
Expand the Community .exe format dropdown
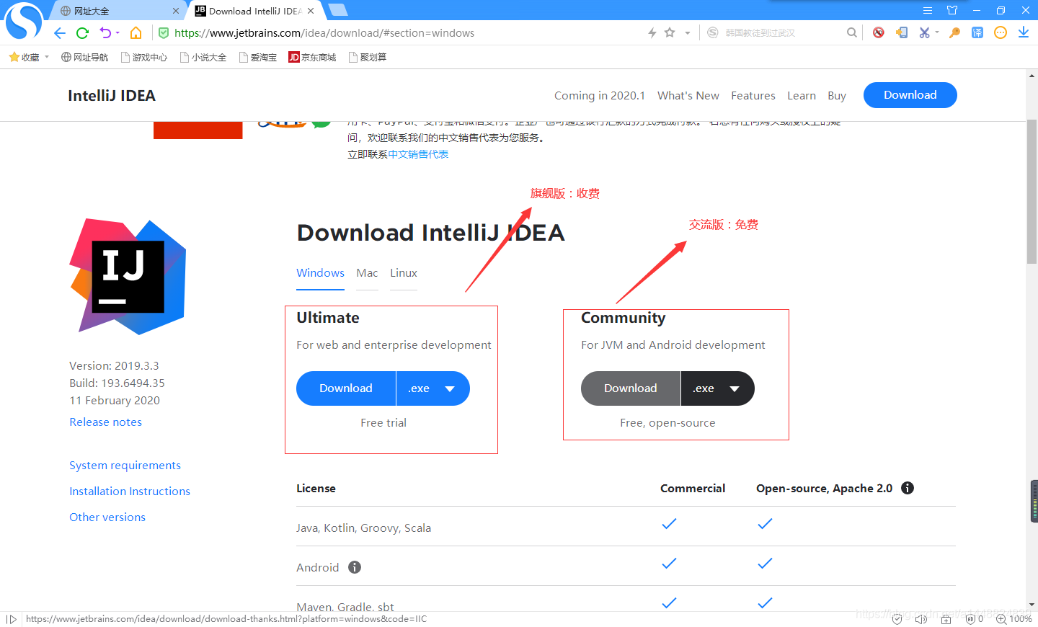coord(718,388)
